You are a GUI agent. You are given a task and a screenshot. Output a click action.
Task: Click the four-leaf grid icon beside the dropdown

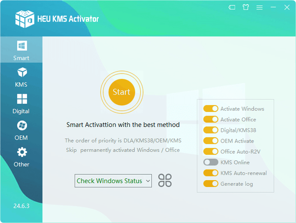point(165,181)
